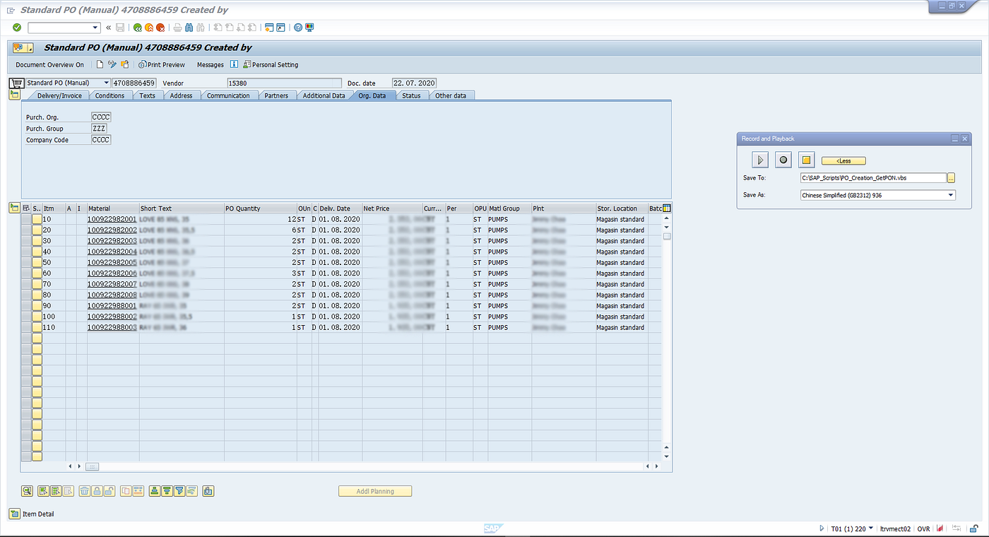Click the Print icon in the standard toolbar
This screenshot has width=989, height=537.
(x=177, y=27)
